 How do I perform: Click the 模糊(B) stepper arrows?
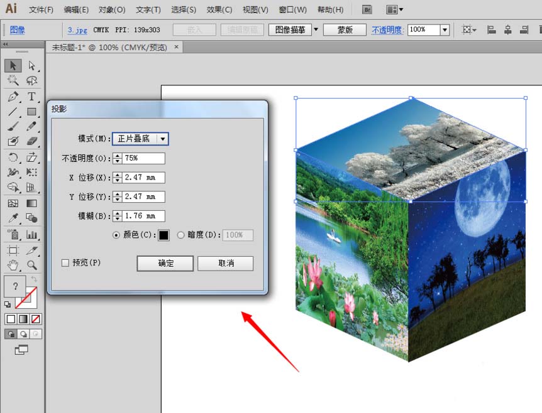click(118, 216)
